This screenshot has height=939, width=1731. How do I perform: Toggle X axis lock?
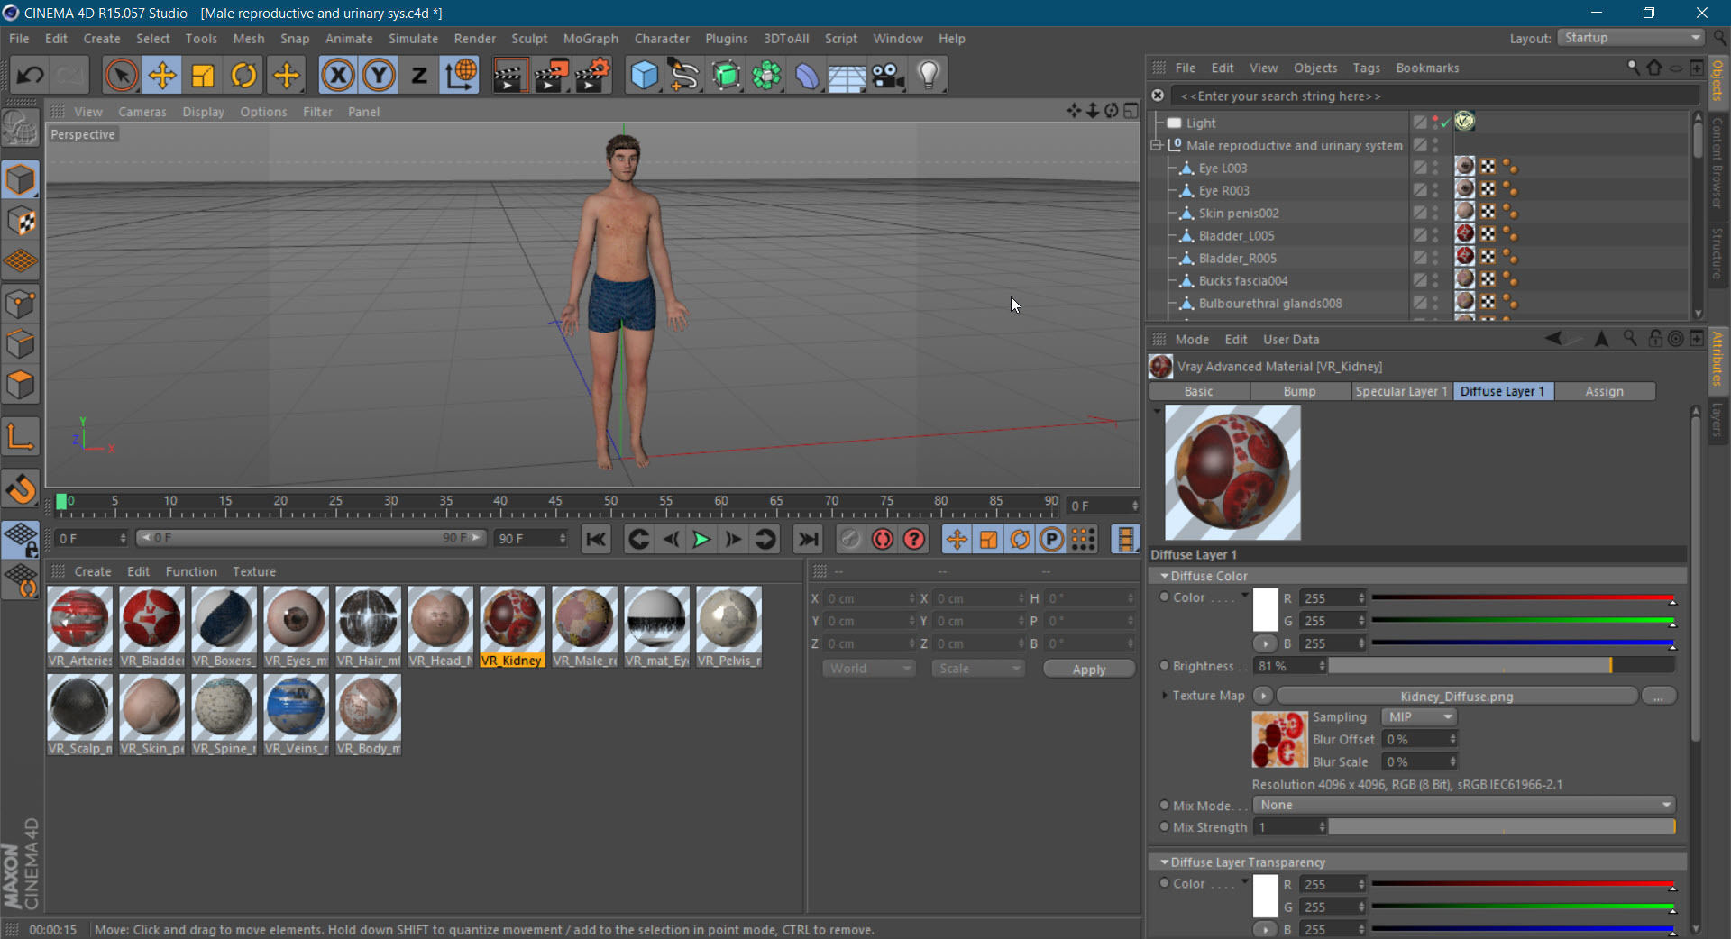[338, 75]
